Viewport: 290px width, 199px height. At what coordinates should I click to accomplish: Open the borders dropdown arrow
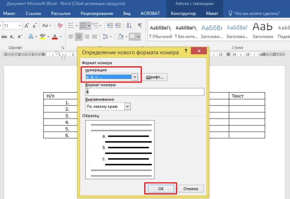pyautogui.click(x=138, y=37)
